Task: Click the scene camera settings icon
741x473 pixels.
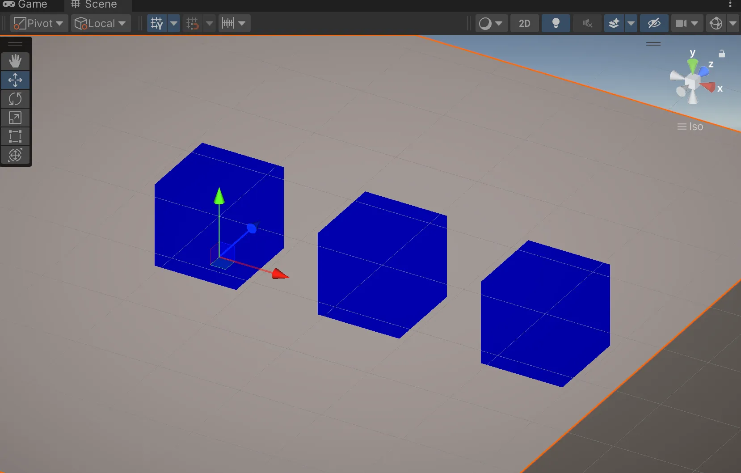Action: (x=681, y=23)
